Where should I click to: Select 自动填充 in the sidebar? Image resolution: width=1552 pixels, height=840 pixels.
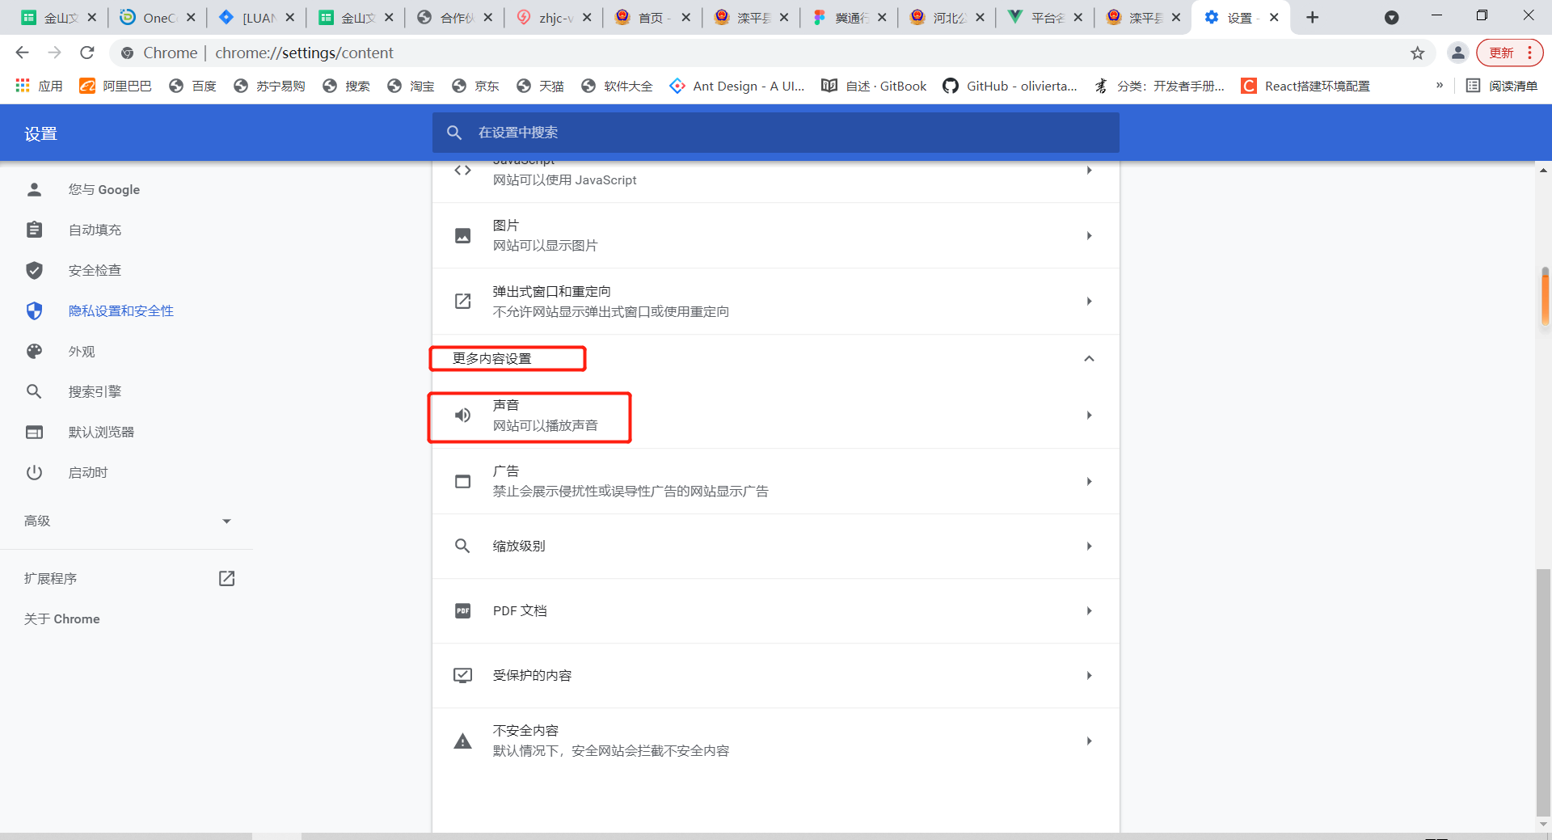tap(95, 230)
